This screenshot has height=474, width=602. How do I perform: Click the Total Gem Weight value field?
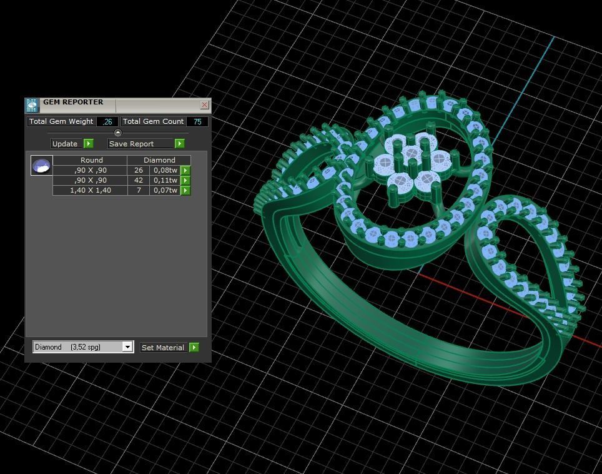click(107, 121)
